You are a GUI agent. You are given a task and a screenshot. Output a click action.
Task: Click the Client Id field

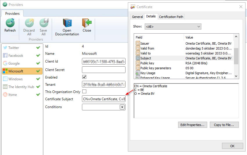coord(104,61)
